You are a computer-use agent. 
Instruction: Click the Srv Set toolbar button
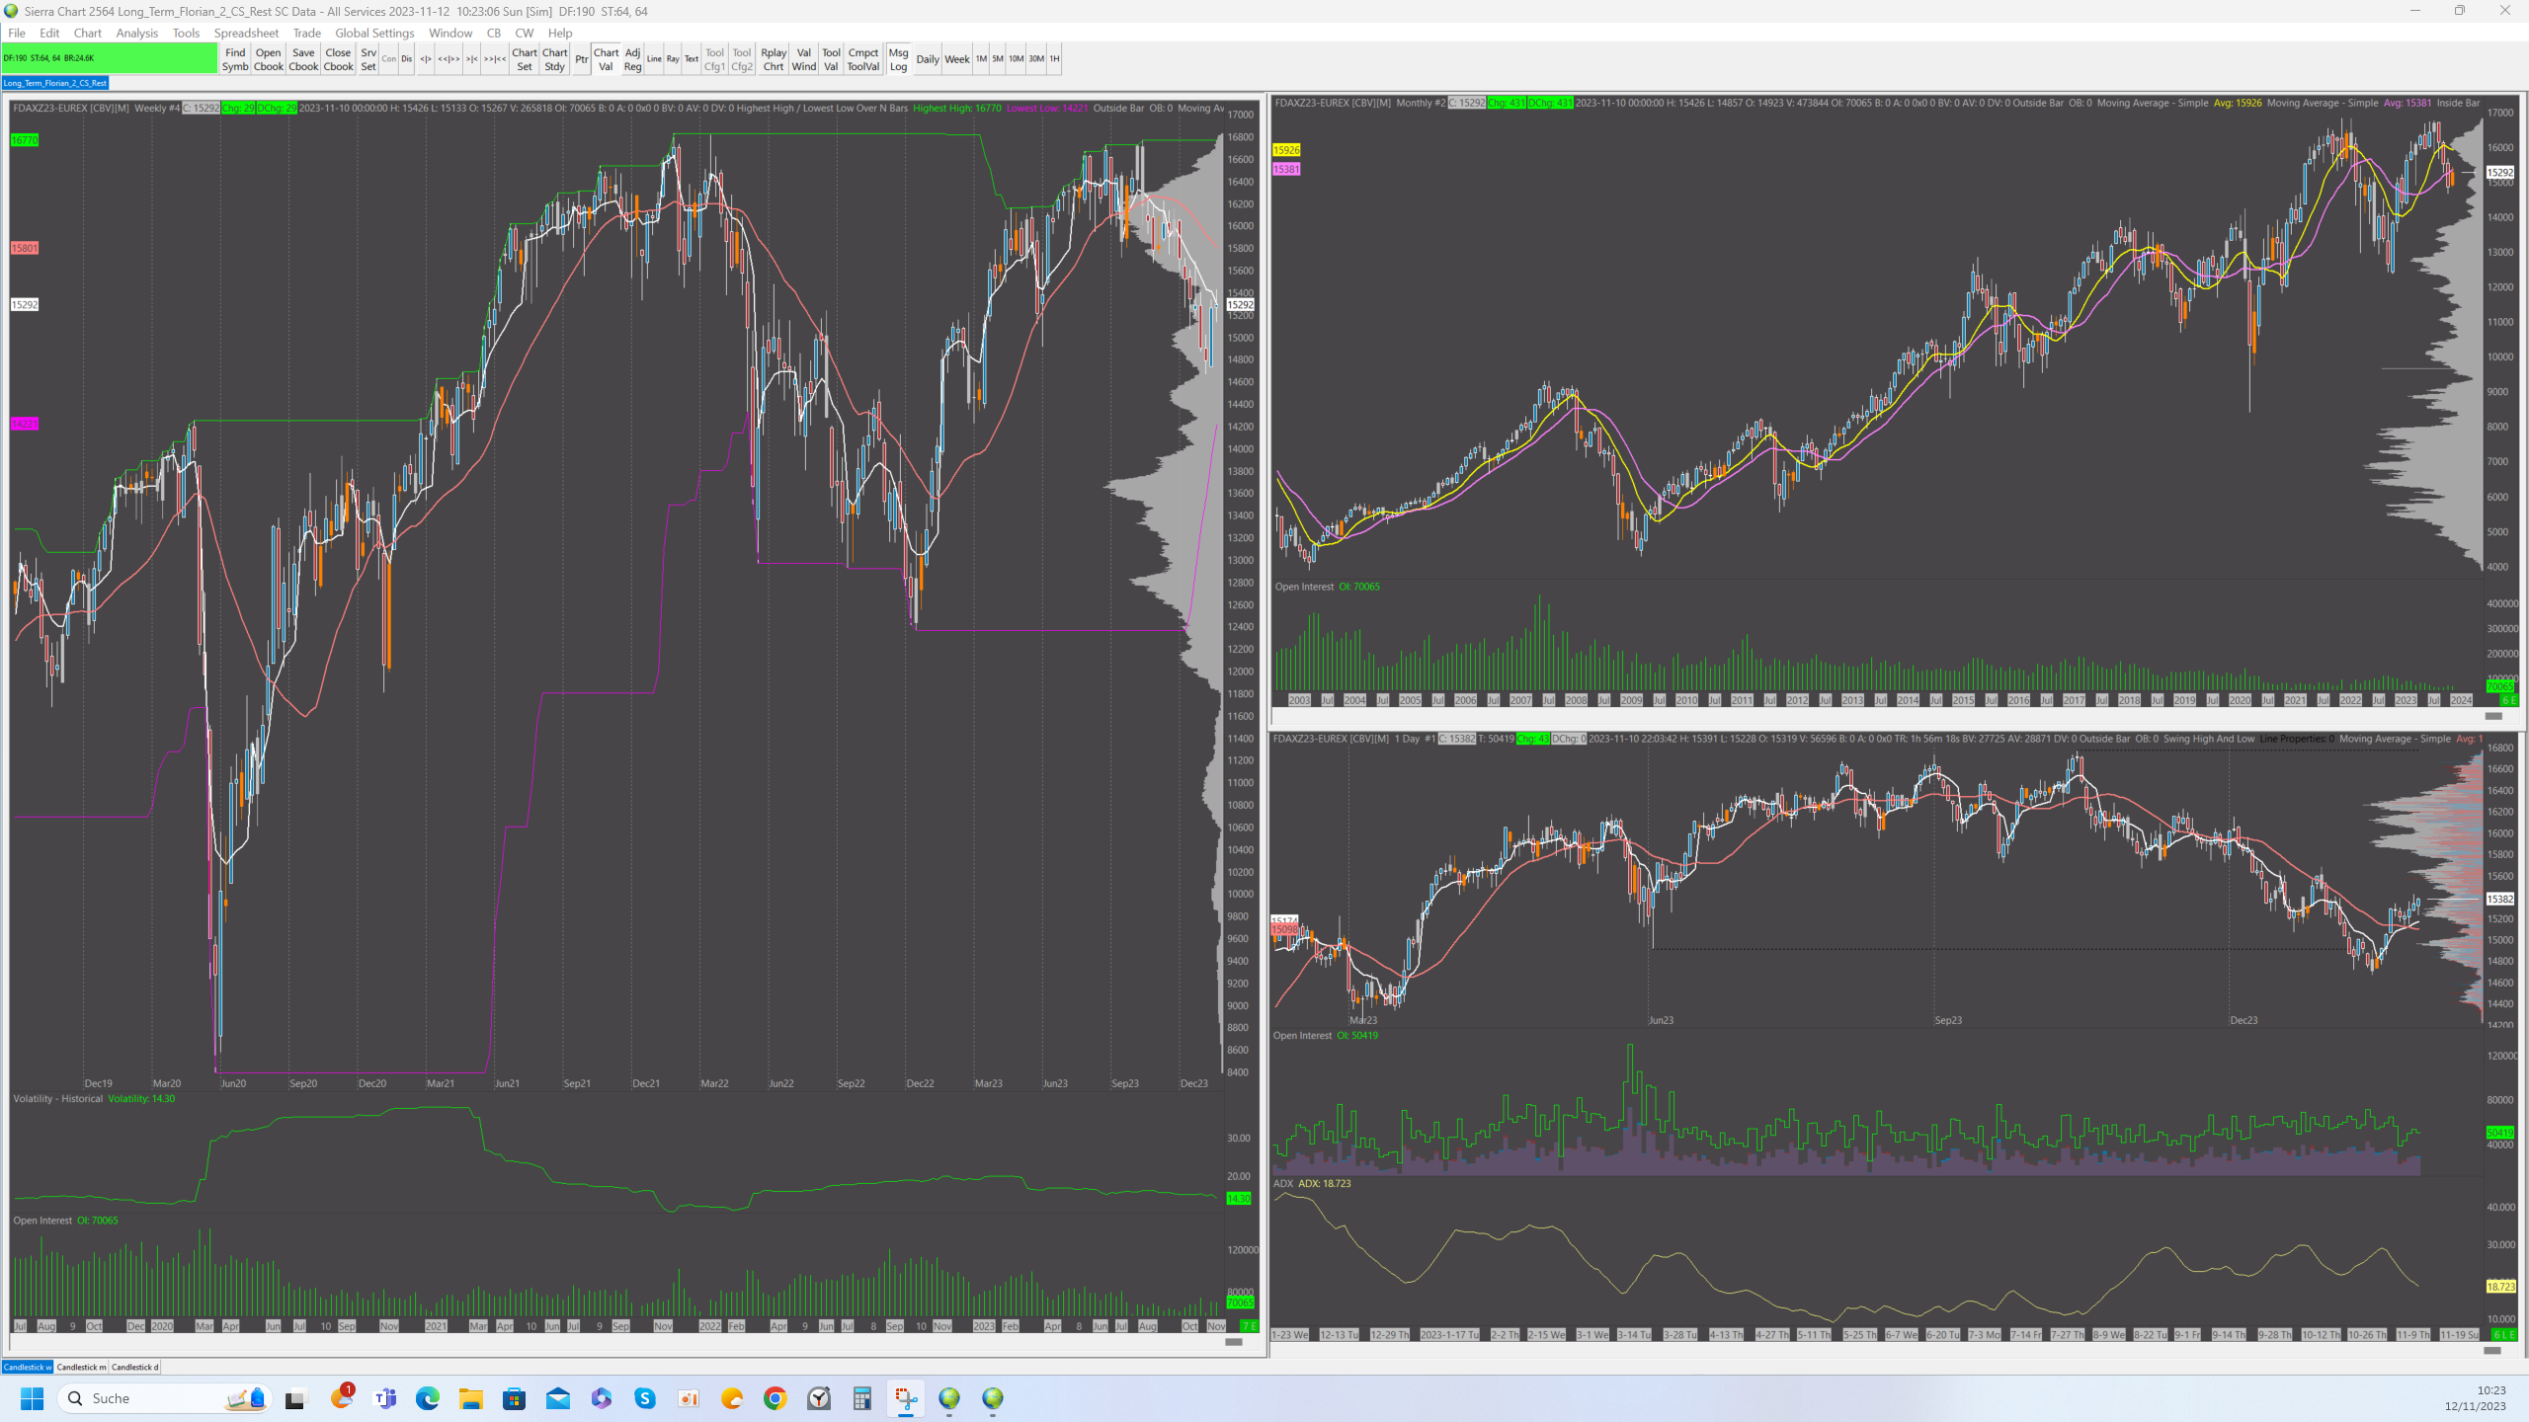click(x=368, y=59)
